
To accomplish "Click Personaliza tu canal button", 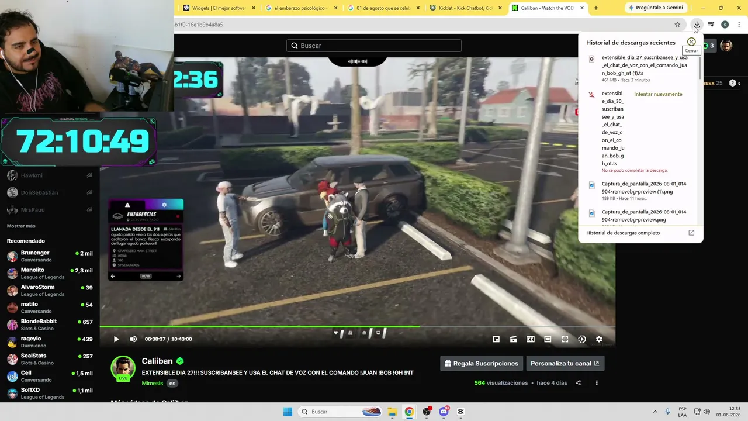I will coord(565,364).
